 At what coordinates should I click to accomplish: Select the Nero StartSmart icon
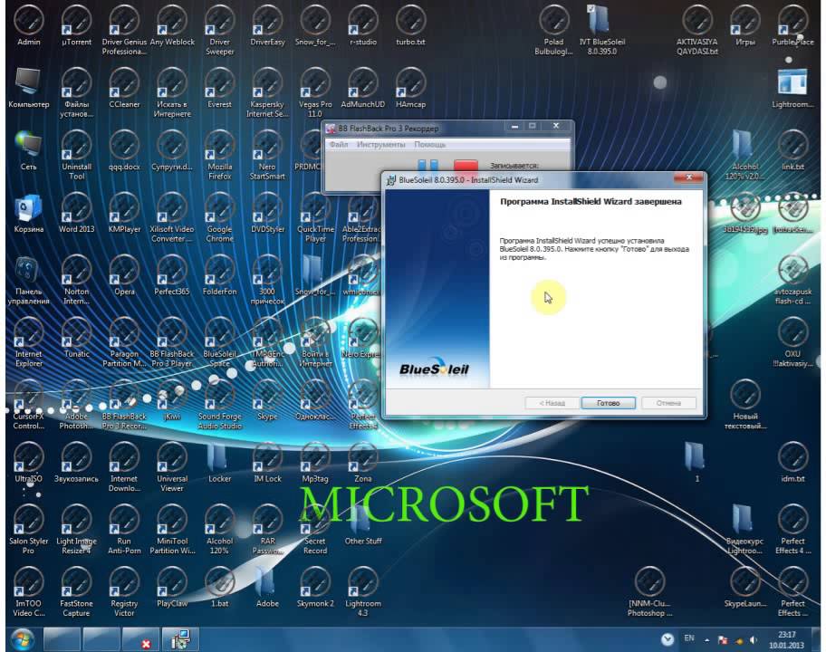coord(267,155)
